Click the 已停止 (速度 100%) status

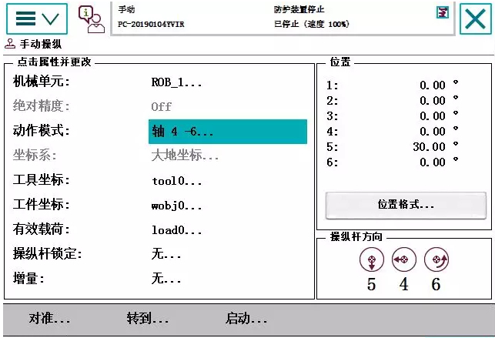tap(312, 24)
